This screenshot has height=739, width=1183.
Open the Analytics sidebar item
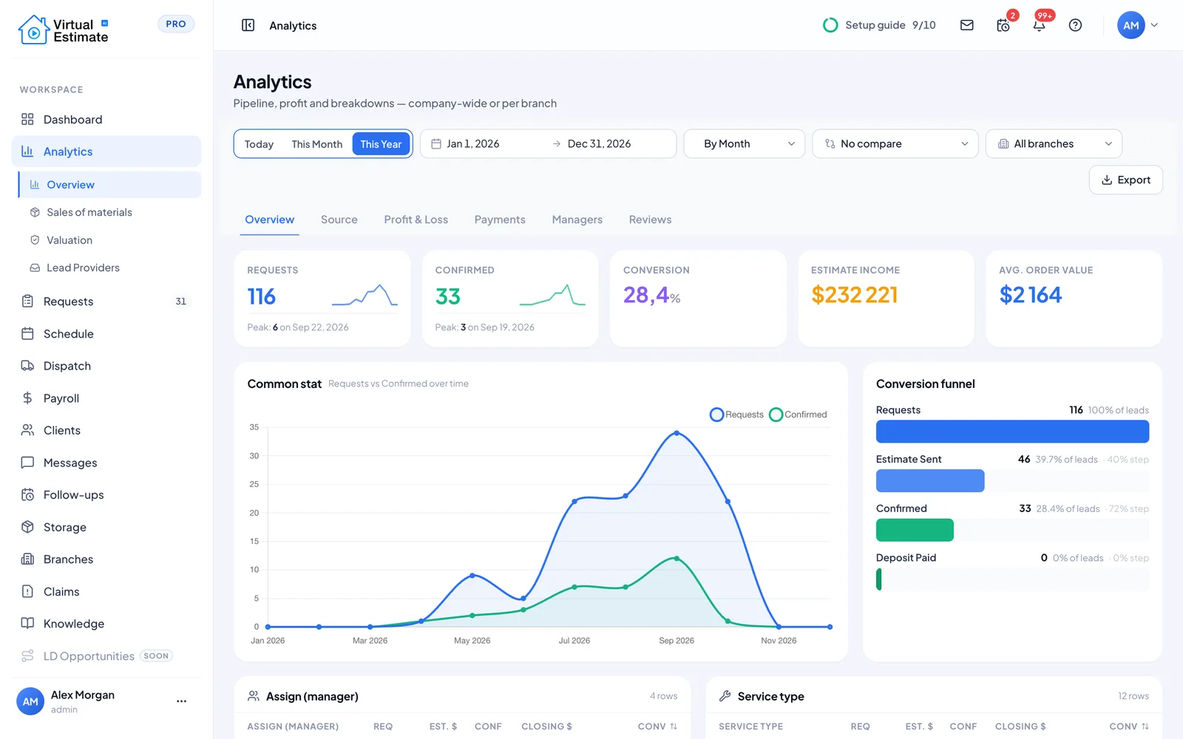click(106, 151)
